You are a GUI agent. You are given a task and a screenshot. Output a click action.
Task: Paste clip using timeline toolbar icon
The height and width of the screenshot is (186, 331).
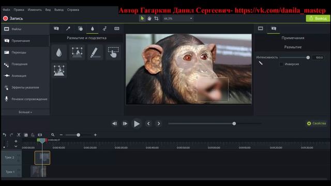pos(33,135)
